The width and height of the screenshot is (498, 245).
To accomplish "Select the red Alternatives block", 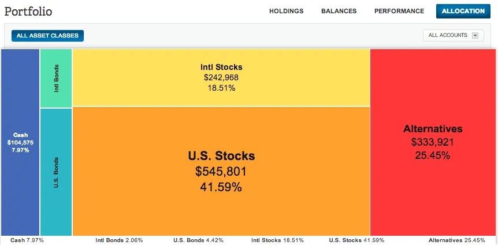I will tap(433, 142).
